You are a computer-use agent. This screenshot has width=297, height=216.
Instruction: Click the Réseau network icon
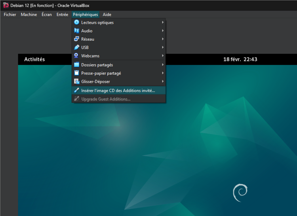click(x=76, y=39)
